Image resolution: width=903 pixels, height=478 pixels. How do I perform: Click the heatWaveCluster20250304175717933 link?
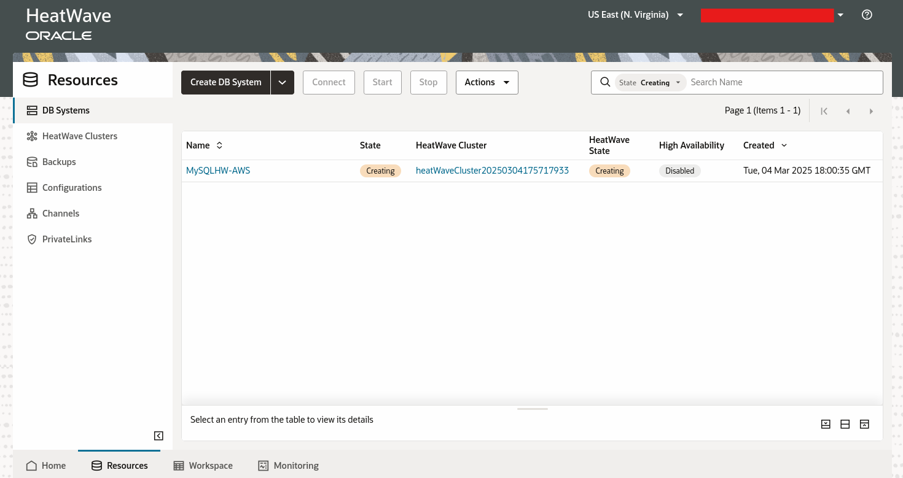[492, 170]
